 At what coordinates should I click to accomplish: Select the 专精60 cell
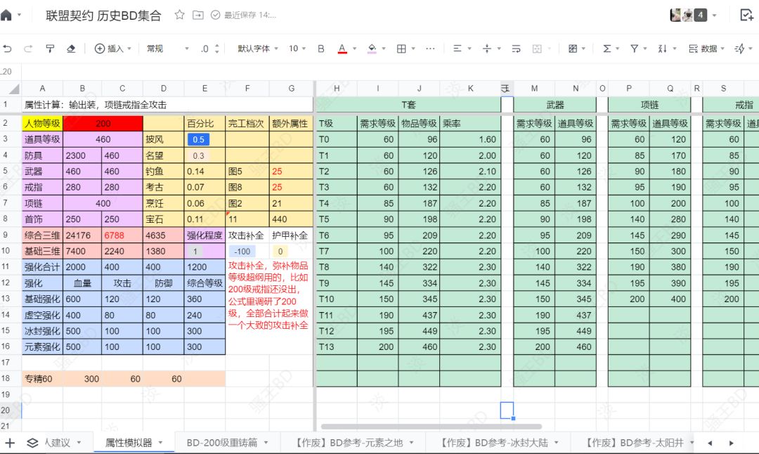(x=42, y=379)
